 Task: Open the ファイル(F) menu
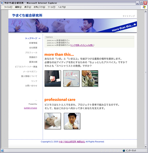8,7
